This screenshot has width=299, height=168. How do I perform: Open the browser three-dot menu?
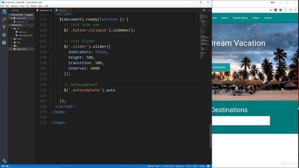pyautogui.click(x=296, y=10)
